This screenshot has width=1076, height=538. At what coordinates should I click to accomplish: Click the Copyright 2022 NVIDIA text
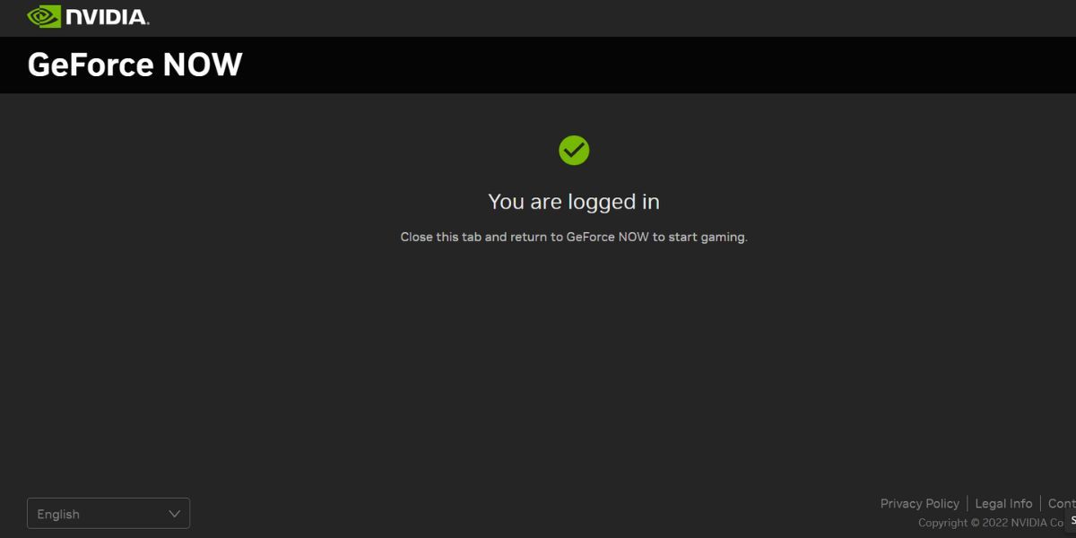click(x=991, y=523)
